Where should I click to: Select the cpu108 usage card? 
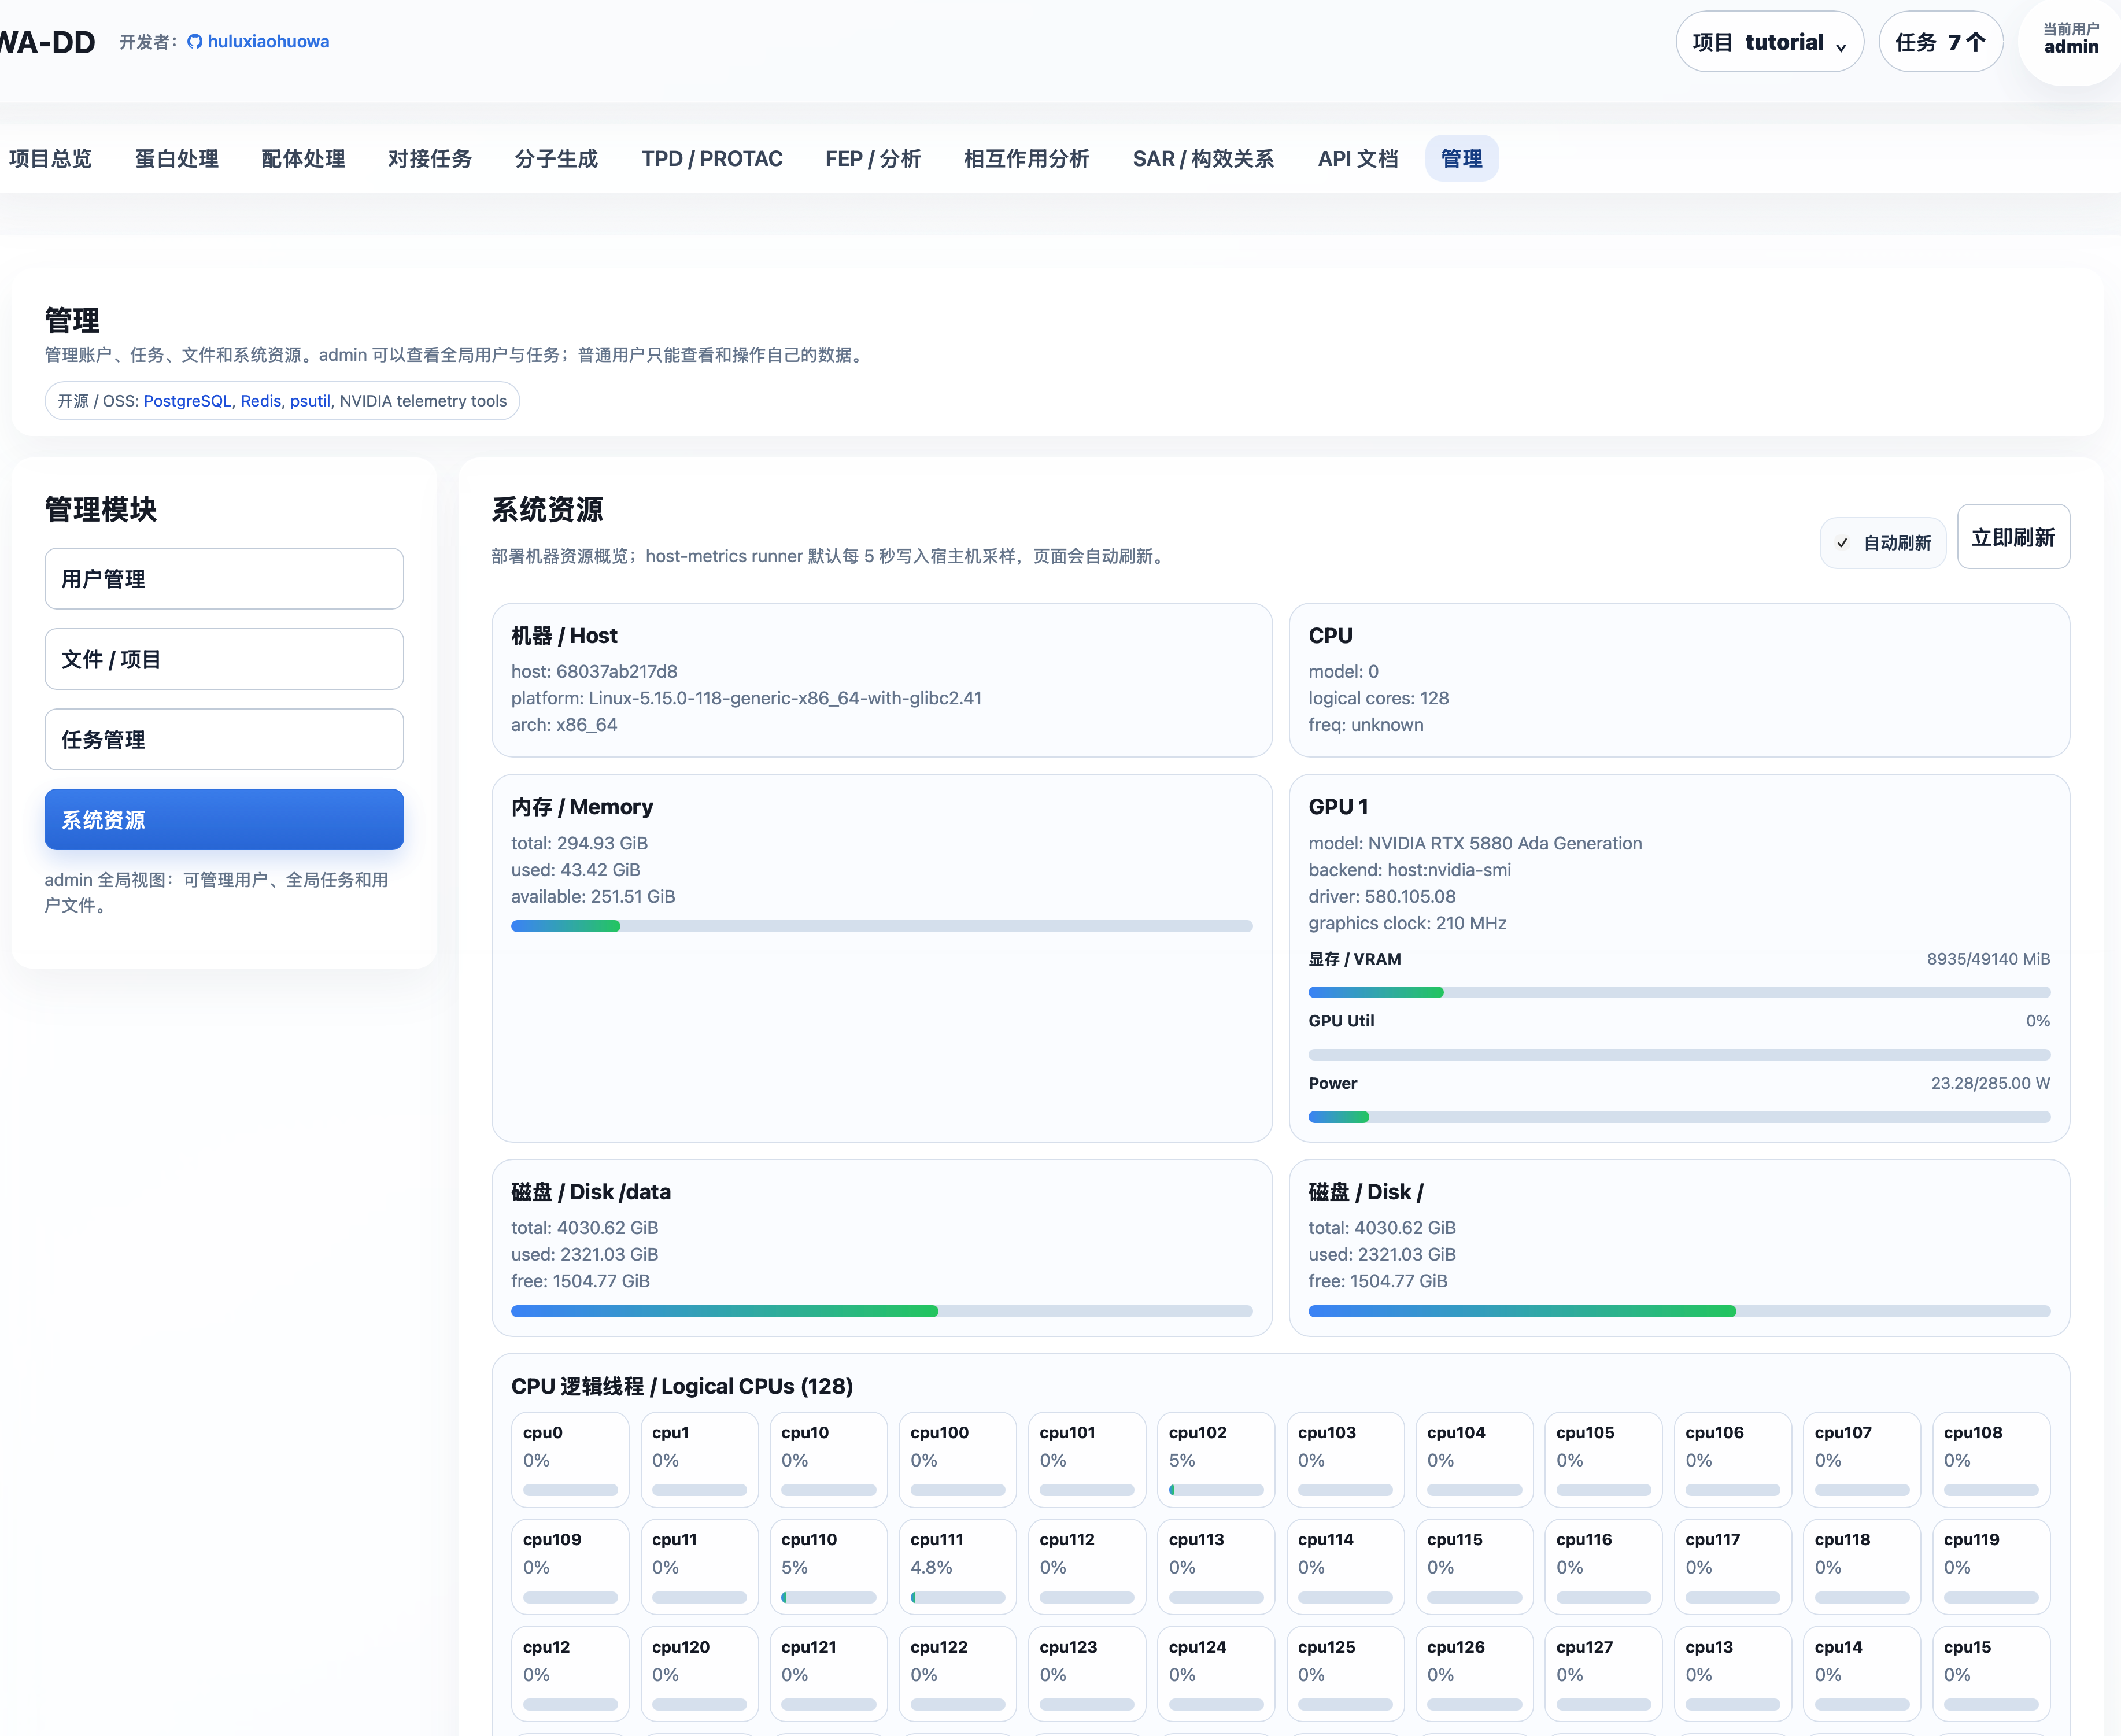pos(1991,1460)
